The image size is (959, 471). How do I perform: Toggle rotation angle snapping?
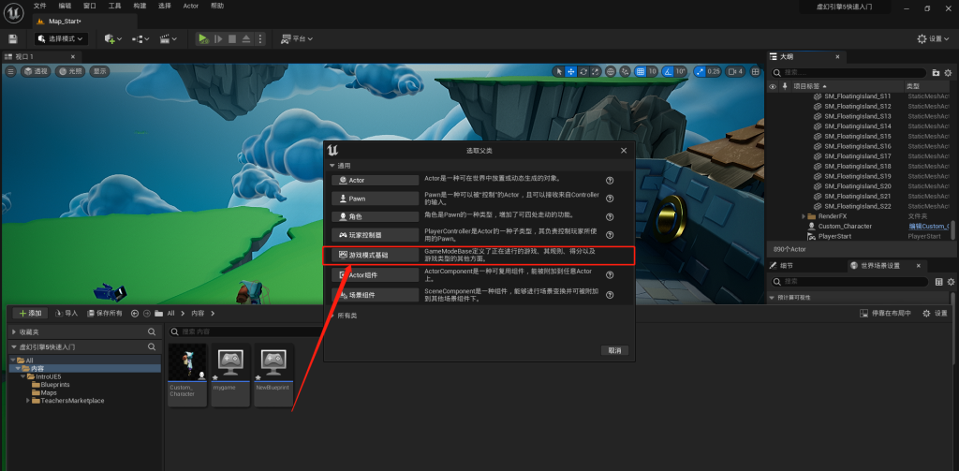coord(667,71)
